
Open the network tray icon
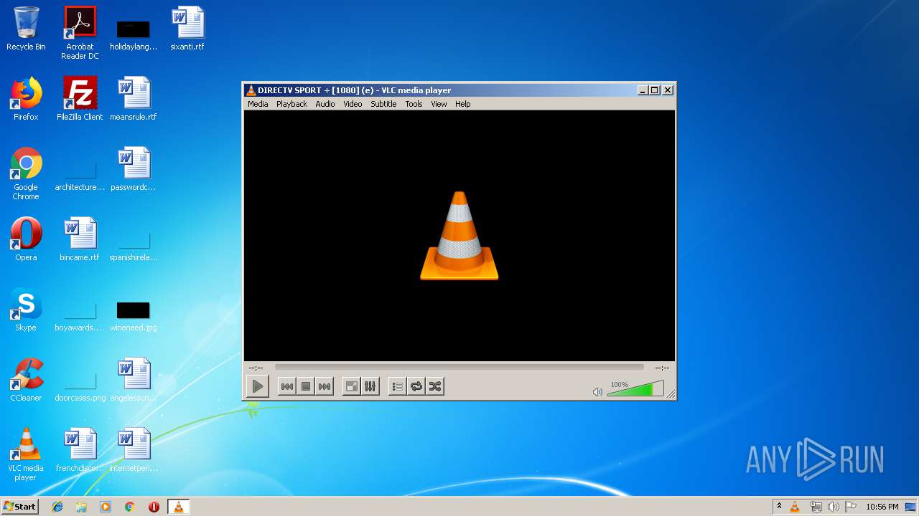pos(816,507)
